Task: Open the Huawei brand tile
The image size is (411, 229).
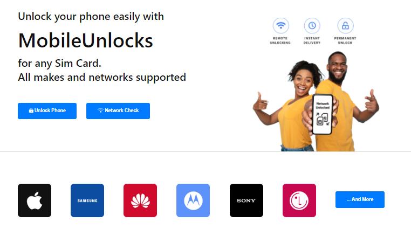Action: click(140, 200)
